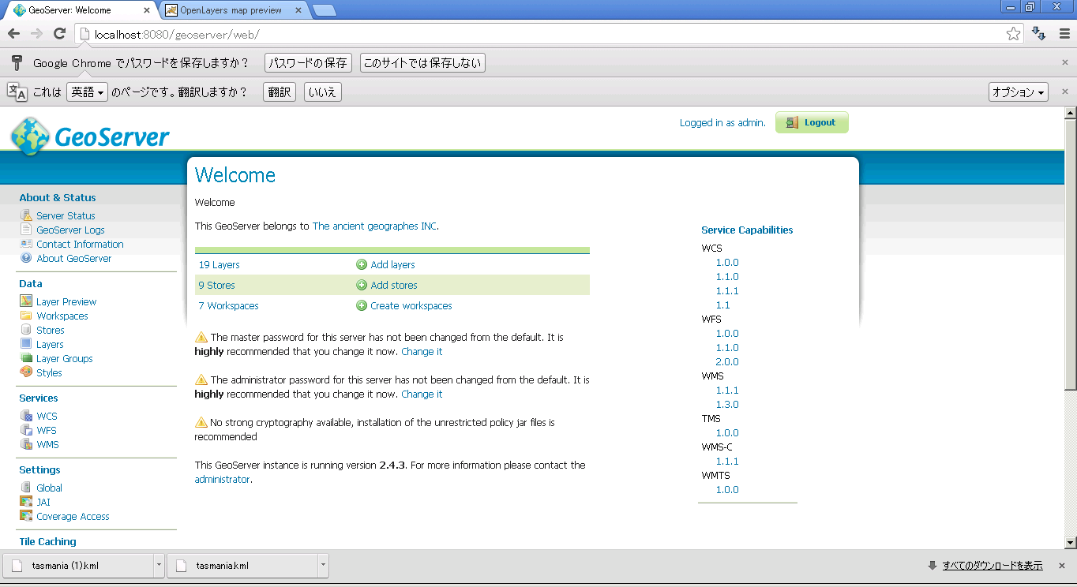Click the Coverage Access settings icon
1077x587 pixels.
tap(26, 516)
